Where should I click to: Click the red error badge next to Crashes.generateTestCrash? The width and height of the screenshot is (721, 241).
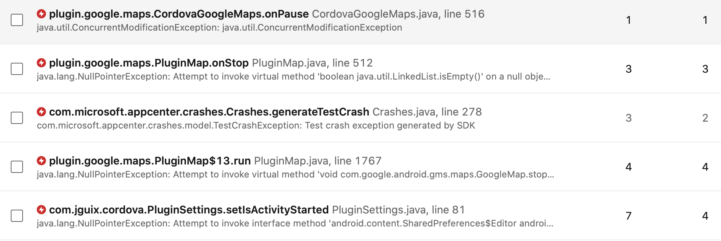pos(42,112)
